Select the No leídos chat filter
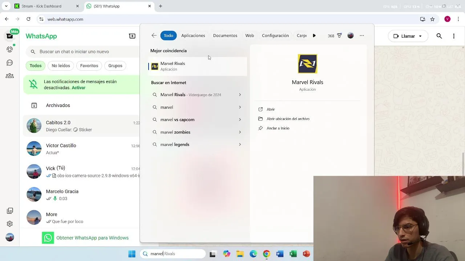Image resolution: width=465 pixels, height=261 pixels. click(61, 66)
